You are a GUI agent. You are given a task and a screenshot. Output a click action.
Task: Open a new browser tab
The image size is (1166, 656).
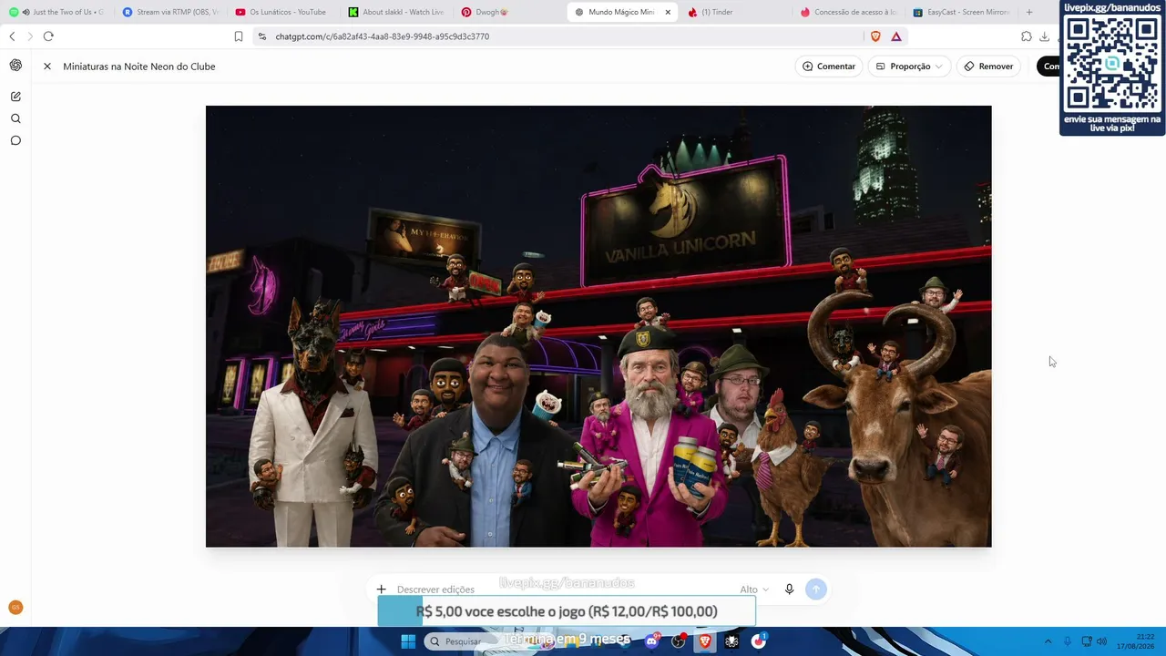[x=1029, y=12]
